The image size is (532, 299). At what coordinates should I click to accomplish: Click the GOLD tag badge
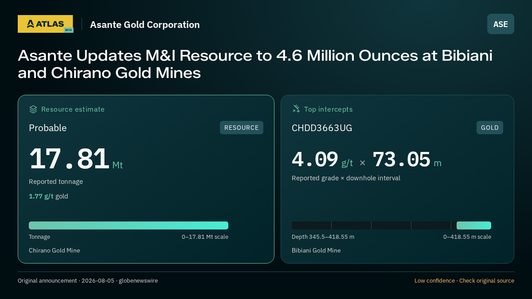coord(490,128)
